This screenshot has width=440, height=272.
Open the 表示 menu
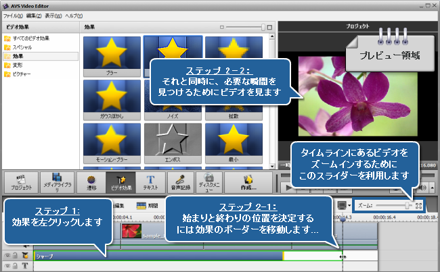coord(53,16)
